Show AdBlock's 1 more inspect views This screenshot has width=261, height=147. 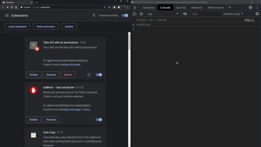click(86, 109)
